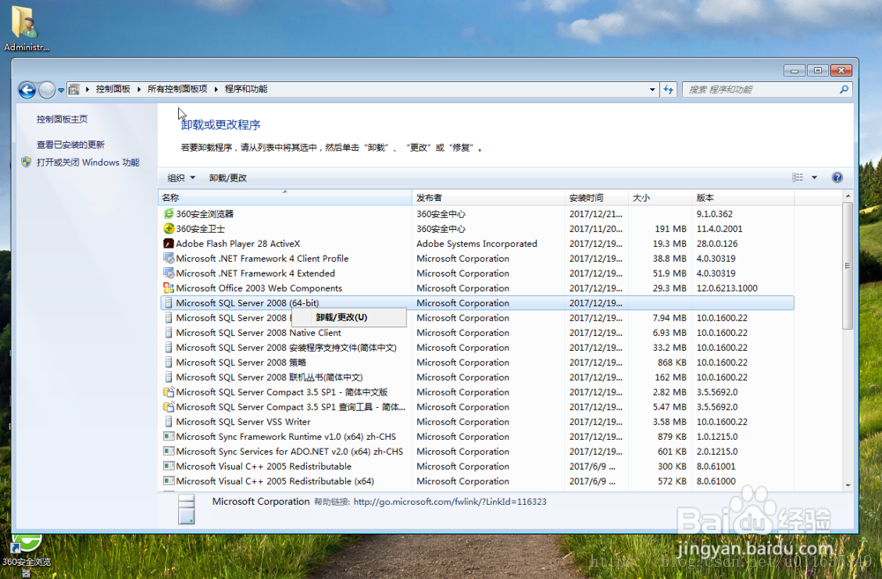This screenshot has width=882, height=579.
Task: Click scrollbar down arrow of program list
Action: [x=848, y=485]
